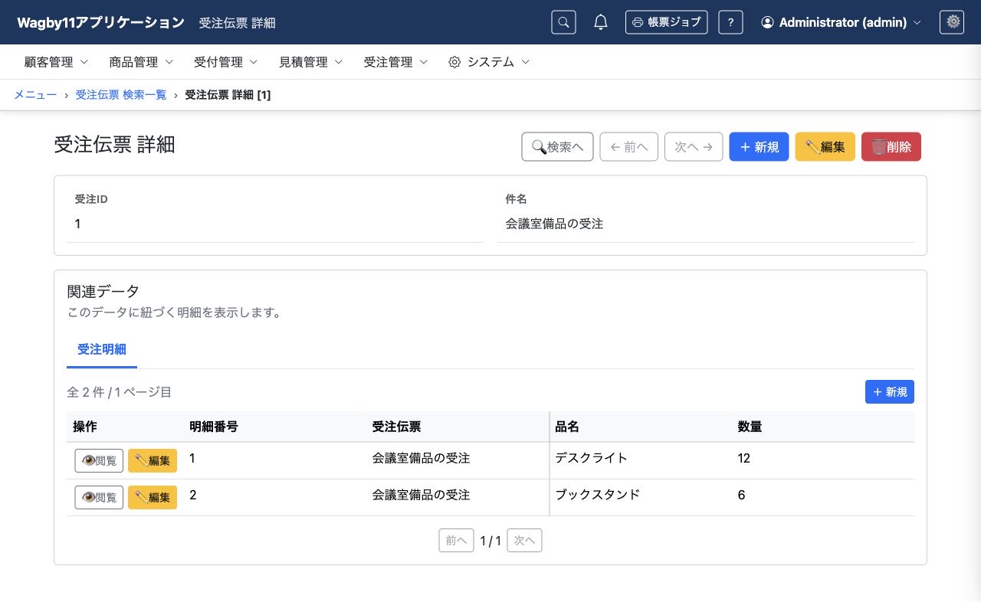Open the システム menu
The height and width of the screenshot is (602, 981).
coord(489,62)
